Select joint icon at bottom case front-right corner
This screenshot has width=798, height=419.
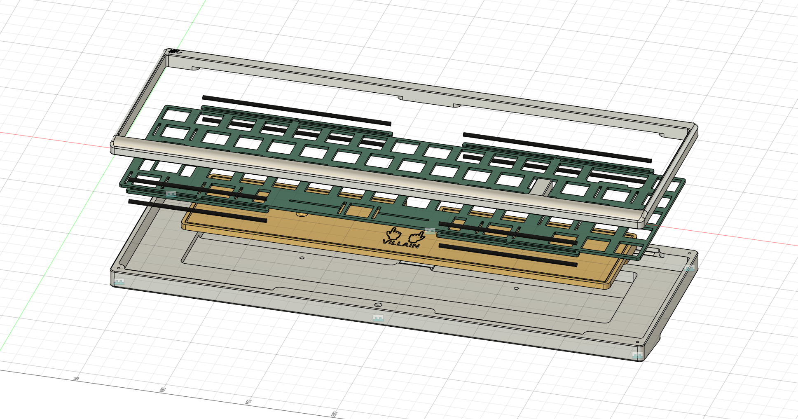tap(637, 355)
